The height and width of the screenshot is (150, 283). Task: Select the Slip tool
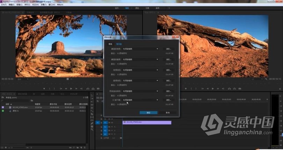(x=92, y=117)
